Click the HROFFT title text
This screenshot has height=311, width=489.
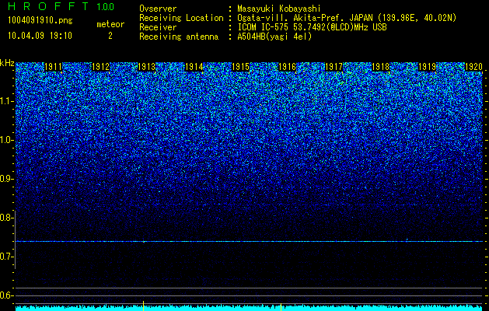coord(47,6)
